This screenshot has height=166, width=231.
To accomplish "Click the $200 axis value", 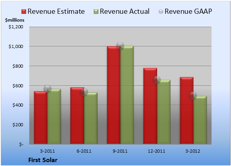I will point(18,125).
